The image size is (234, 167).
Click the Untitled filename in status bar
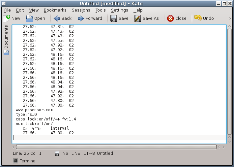point(105,153)
